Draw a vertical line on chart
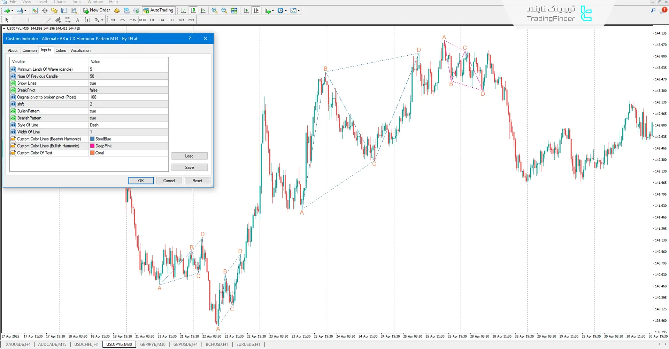 (x=29, y=20)
